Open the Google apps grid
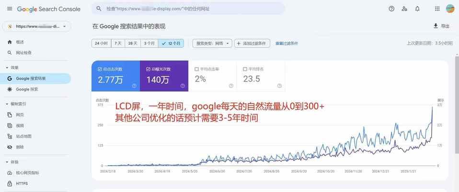The image size is (459, 192). (437, 9)
